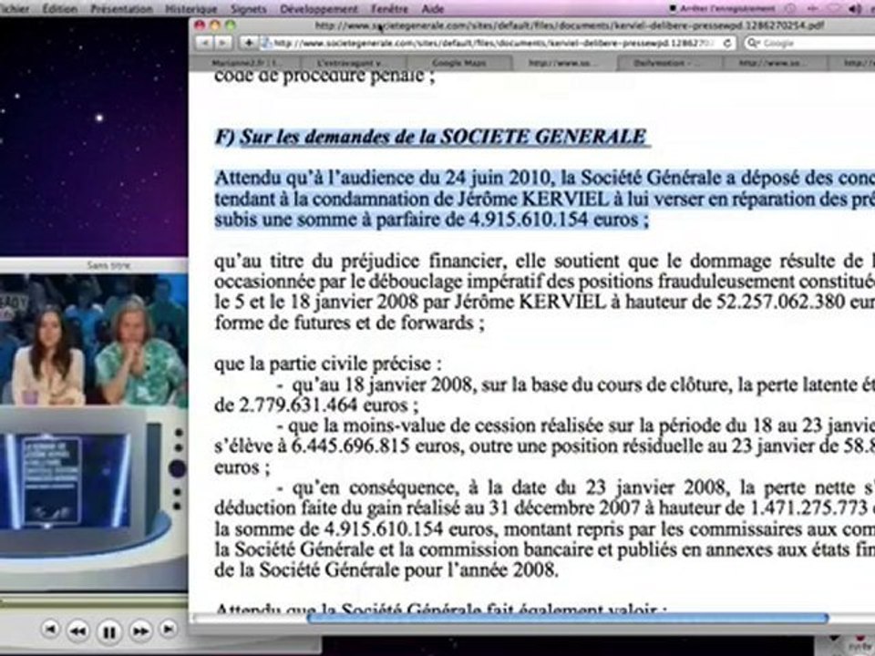Open the Présentation menu
The height and width of the screenshot is (656, 875).
pos(121,9)
